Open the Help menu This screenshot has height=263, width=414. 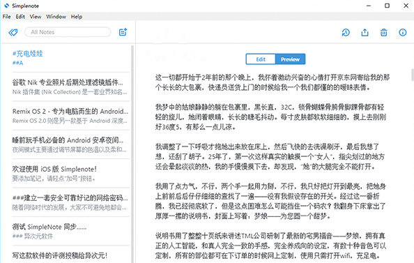[77, 16]
